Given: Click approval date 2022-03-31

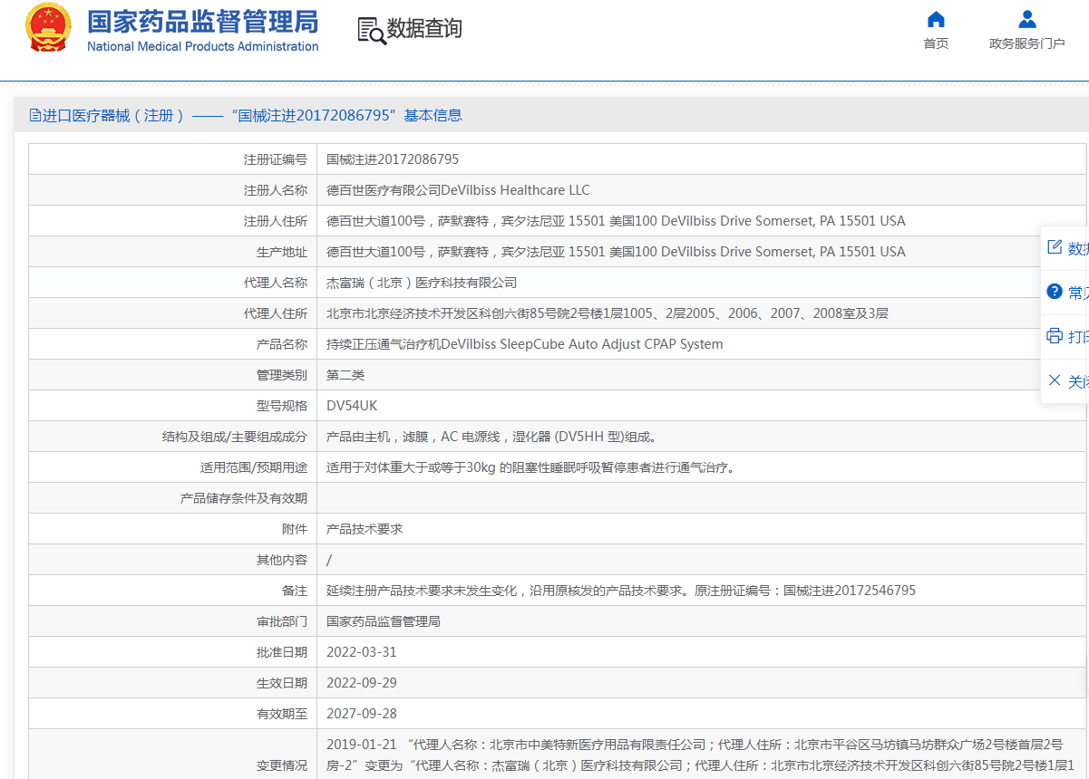Looking at the screenshot, I should click(362, 652).
